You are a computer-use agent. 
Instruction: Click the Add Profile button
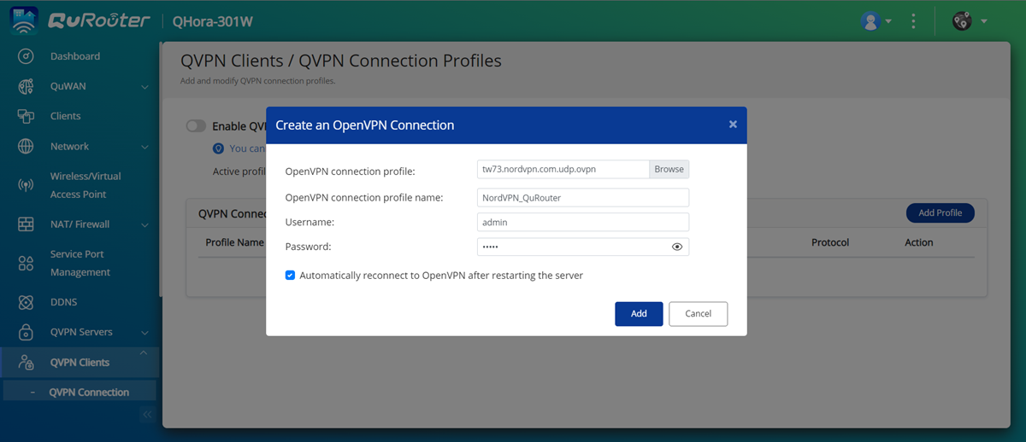point(940,212)
